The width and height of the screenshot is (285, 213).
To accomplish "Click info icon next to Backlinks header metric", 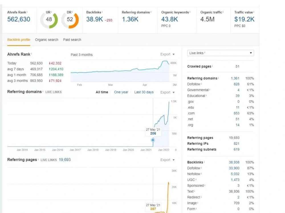I will click(102, 12).
